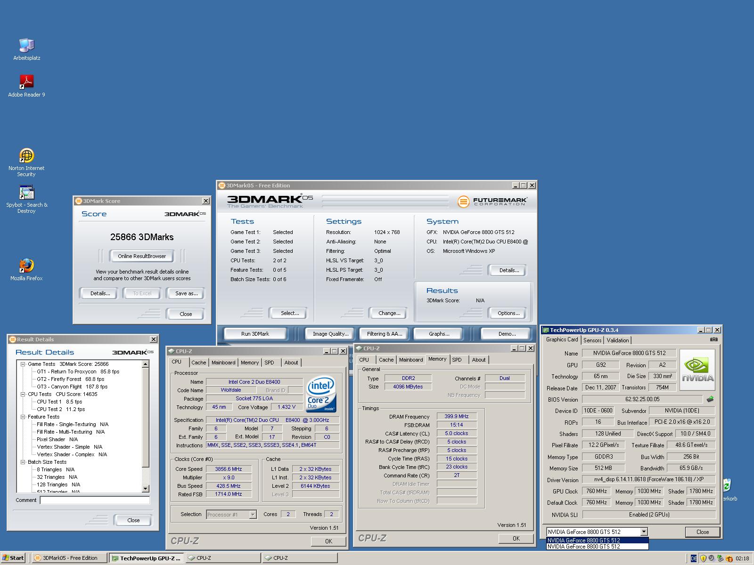
Task: Click Save as button in Score window
Action: tap(186, 293)
